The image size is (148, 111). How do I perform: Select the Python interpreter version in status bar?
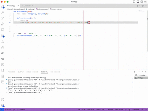pos(119,109)
